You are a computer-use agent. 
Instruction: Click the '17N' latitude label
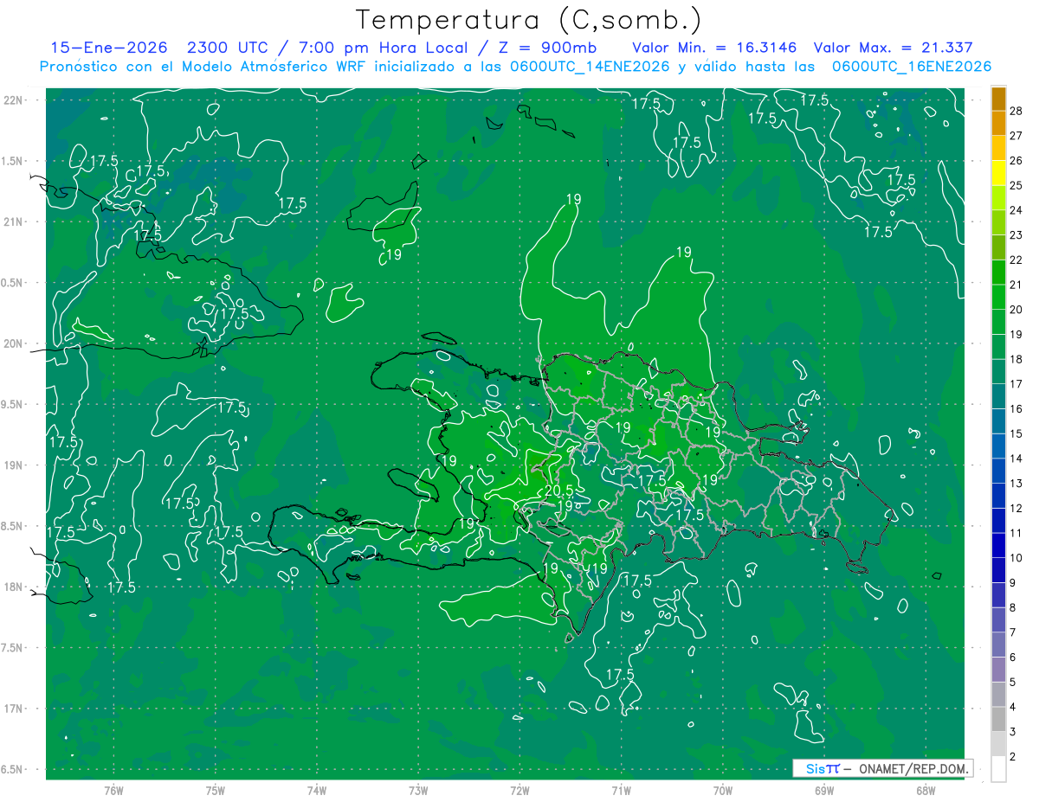pyautogui.click(x=13, y=709)
